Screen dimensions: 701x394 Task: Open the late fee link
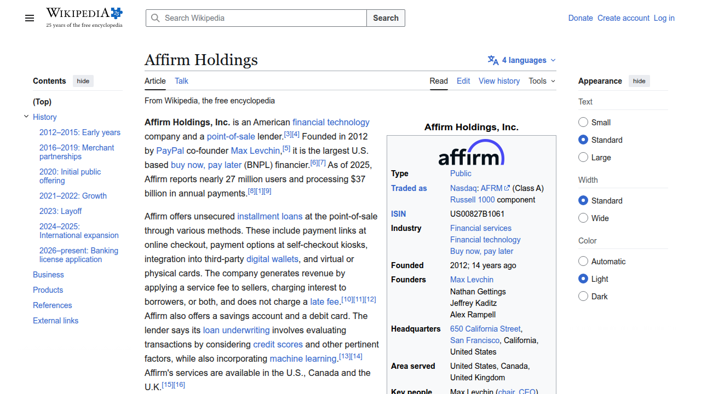[325, 302]
